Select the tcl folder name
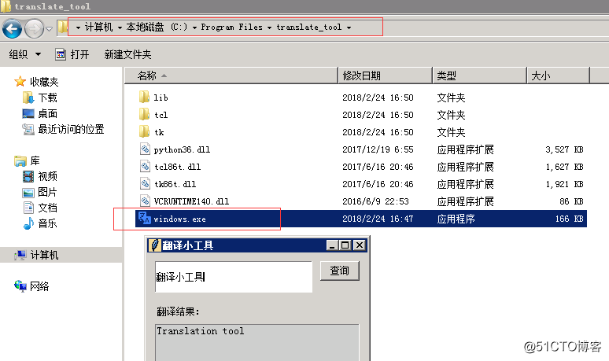609x361 pixels. click(161, 115)
